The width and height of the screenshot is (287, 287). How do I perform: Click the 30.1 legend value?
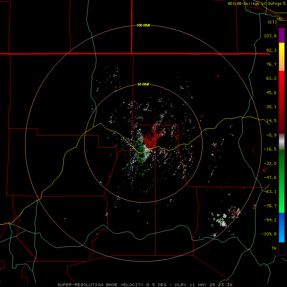coord(271,107)
